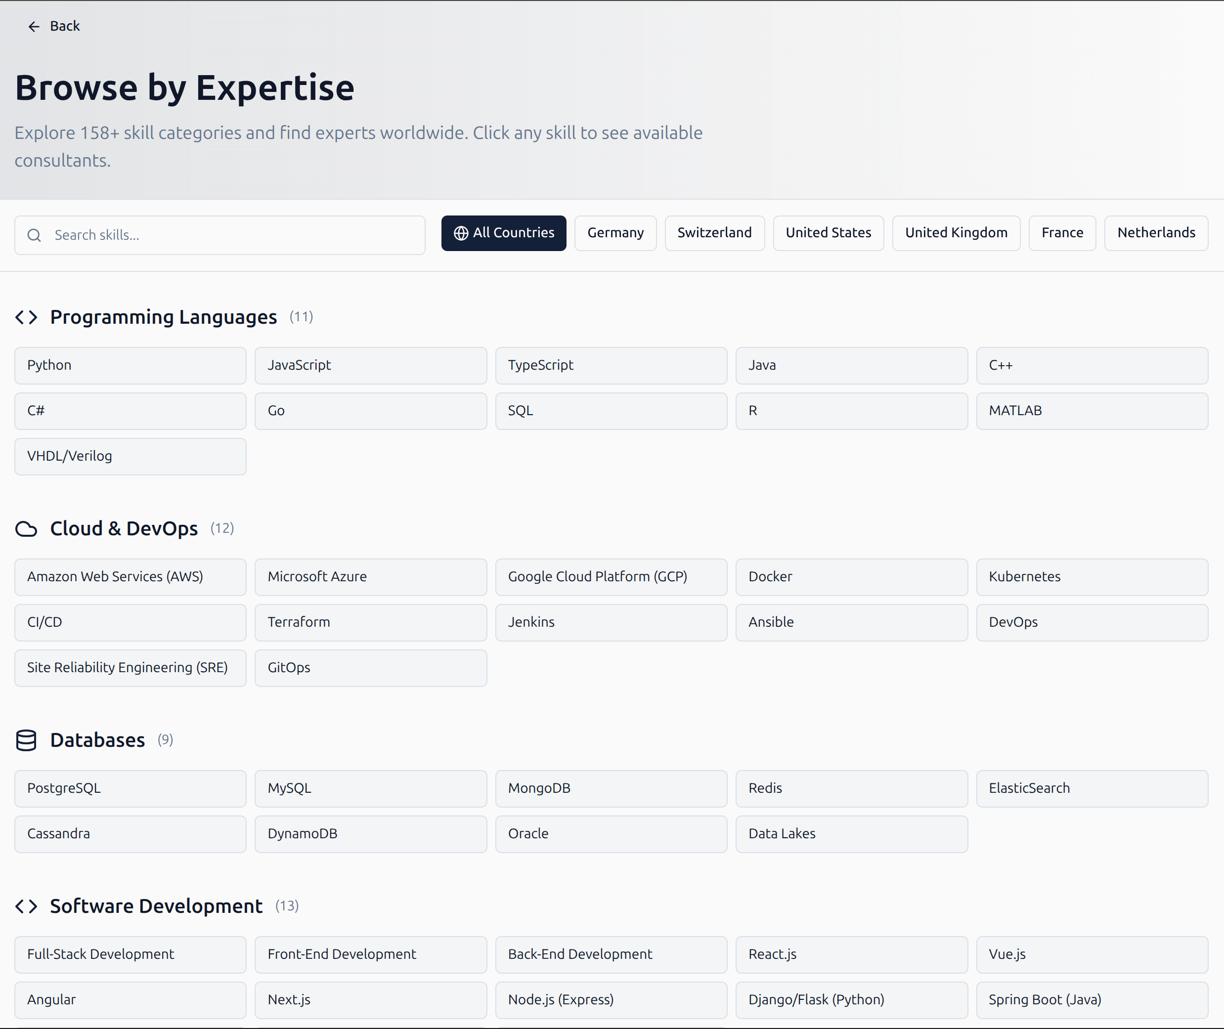Viewport: 1224px width, 1029px height.
Task: Click the Spring Boot (Java) skill
Action: point(1092,1000)
